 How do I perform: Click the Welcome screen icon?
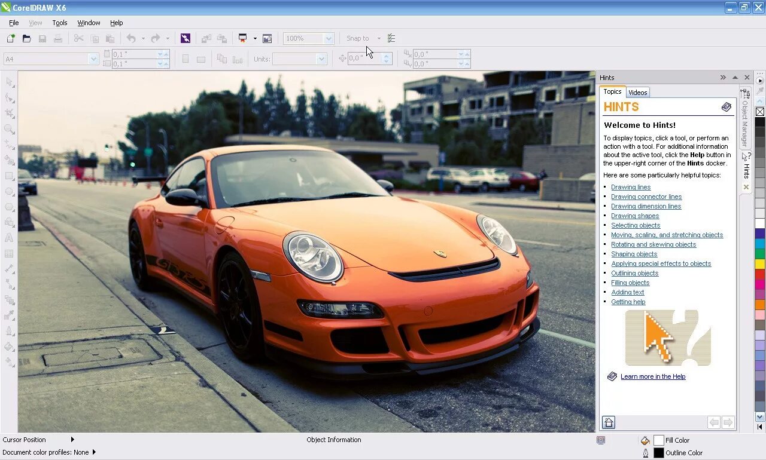click(x=267, y=38)
